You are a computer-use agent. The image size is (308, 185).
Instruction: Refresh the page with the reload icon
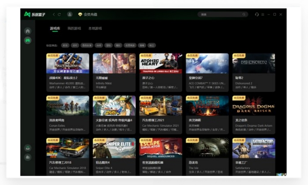coord(59,15)
